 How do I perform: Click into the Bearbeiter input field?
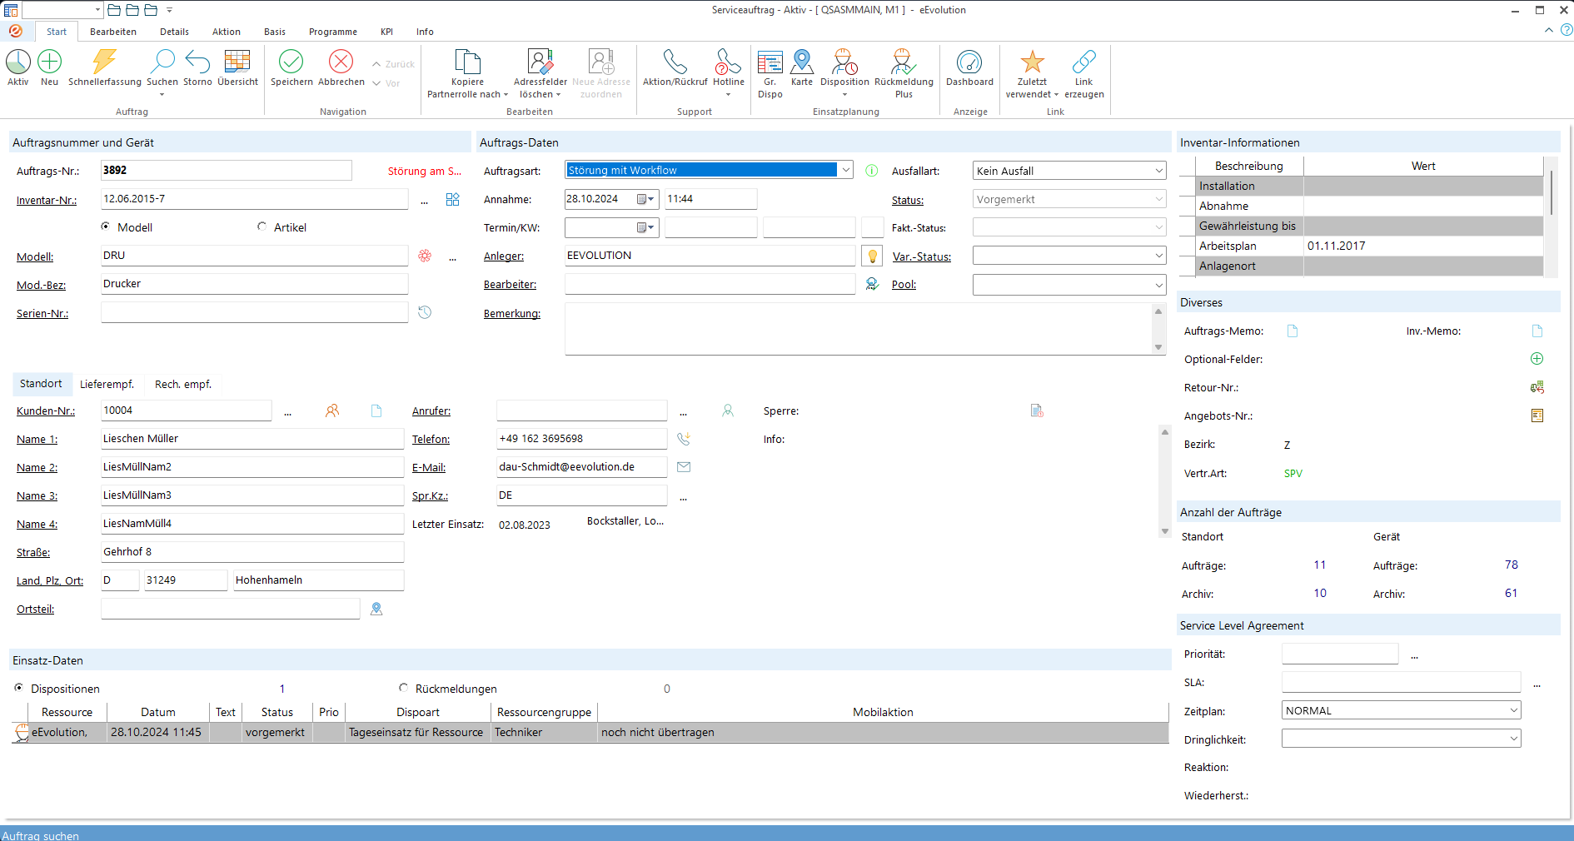tap(710, 284)
